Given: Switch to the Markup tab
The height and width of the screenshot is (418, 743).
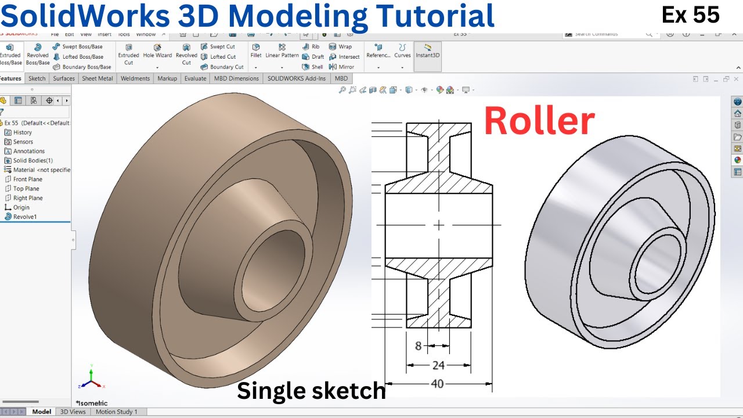Looking at the screenshot, I should [167, 78].
